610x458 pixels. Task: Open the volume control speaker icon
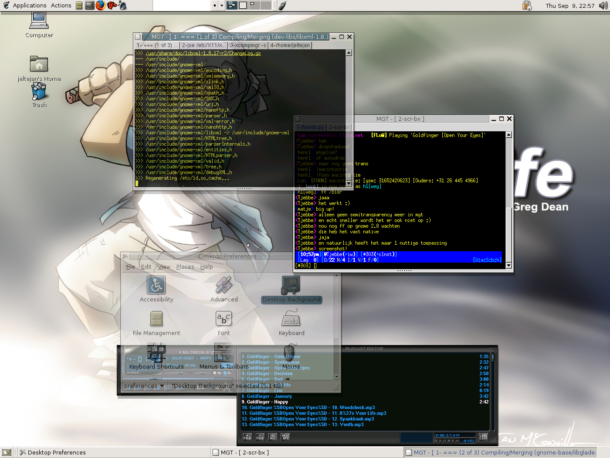[603, 5]
